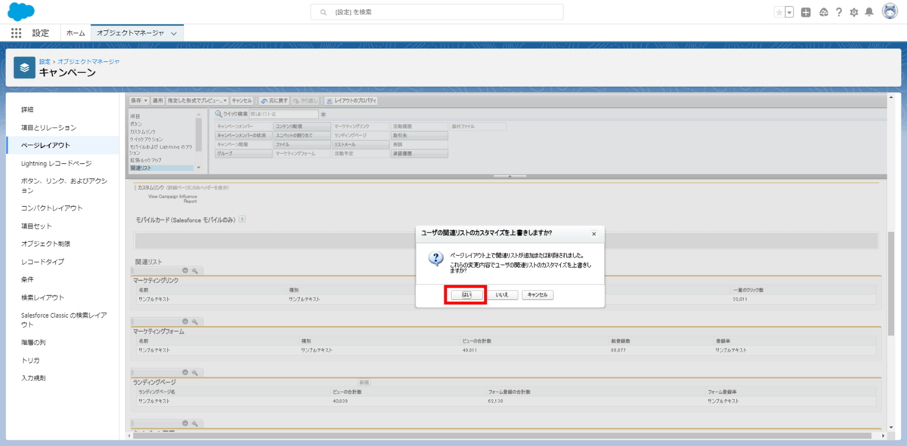Click the オブジェクトマネージャ breadcrumb link

pyautogui.click(x=88, y=61)
